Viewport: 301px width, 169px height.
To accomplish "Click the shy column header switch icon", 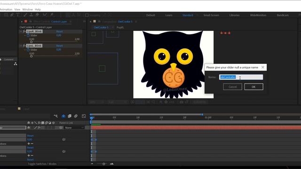I will click(x=29, y=123).
